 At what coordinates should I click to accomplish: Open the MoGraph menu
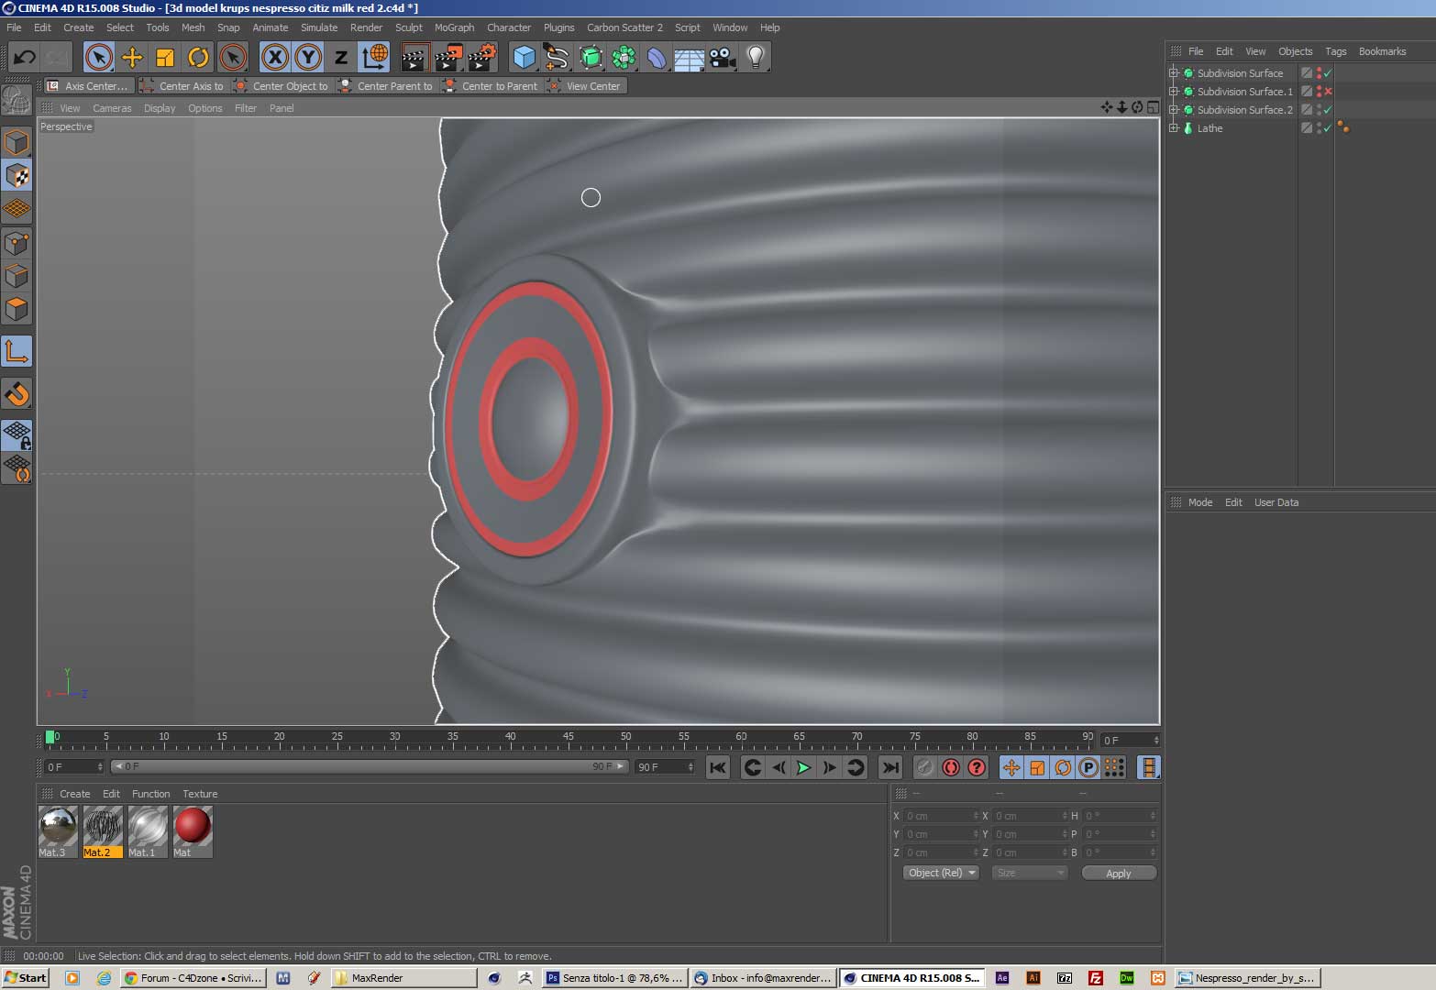point(454,27)
